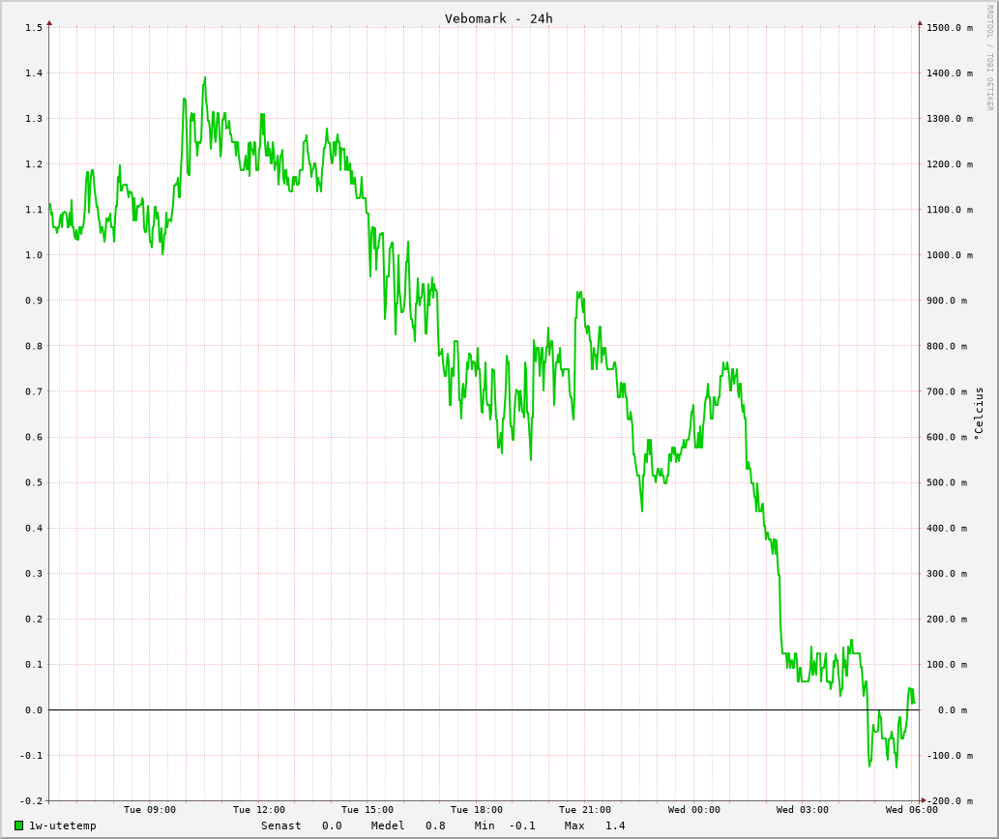Click the red arrow atop the left axis
The image size is (999, 839).
pyautogui.click(x=49, y=23)
